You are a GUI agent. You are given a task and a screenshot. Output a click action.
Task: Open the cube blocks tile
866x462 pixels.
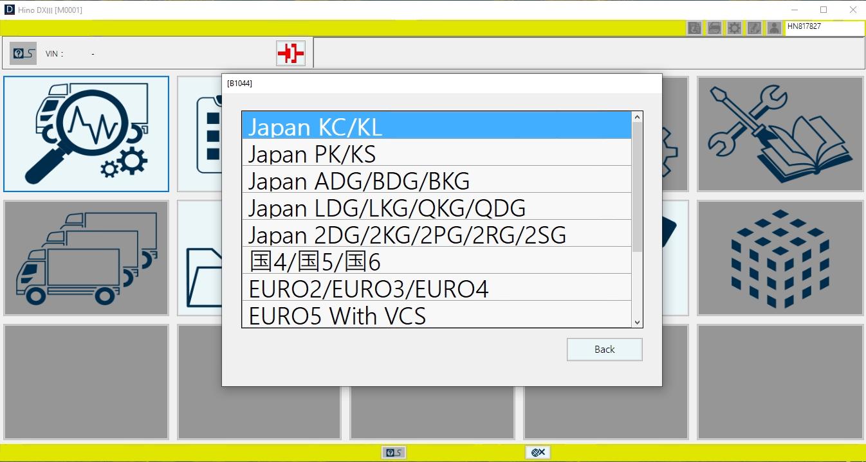click(780, 258)
